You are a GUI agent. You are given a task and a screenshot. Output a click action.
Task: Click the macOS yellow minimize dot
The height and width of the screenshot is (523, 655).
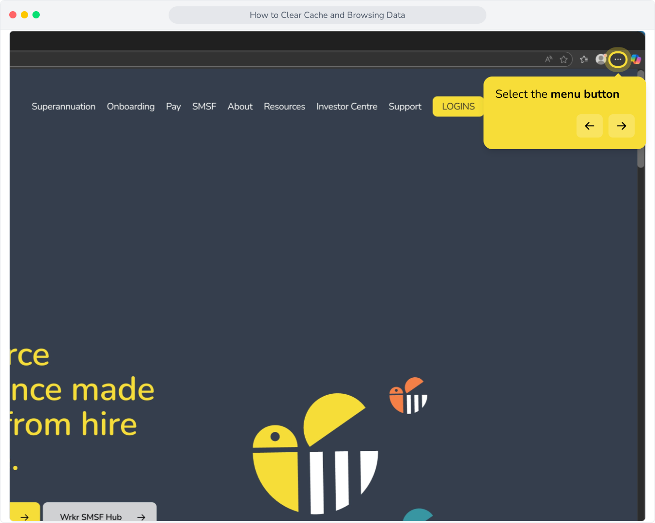tap(25, 15)
